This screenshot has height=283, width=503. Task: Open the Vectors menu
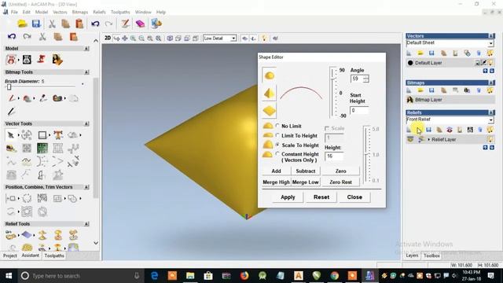[x=60, y=13]
